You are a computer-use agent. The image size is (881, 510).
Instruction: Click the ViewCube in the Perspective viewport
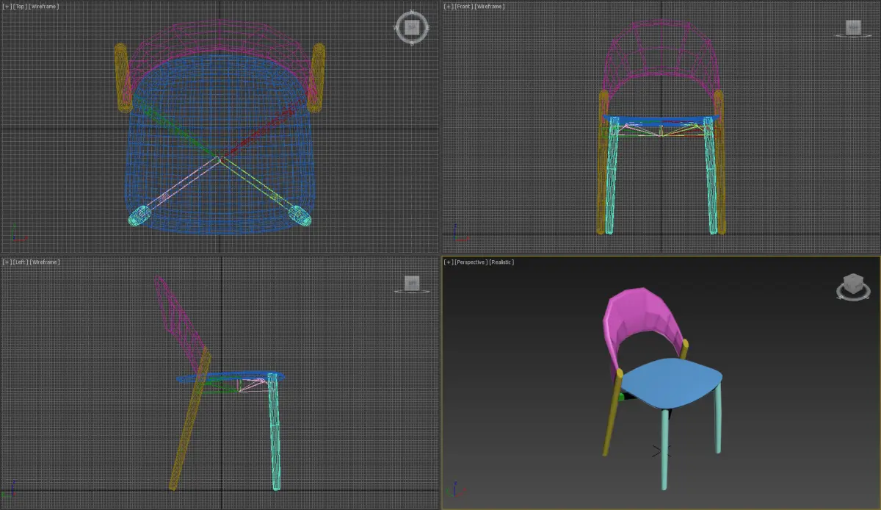(853, 286)
